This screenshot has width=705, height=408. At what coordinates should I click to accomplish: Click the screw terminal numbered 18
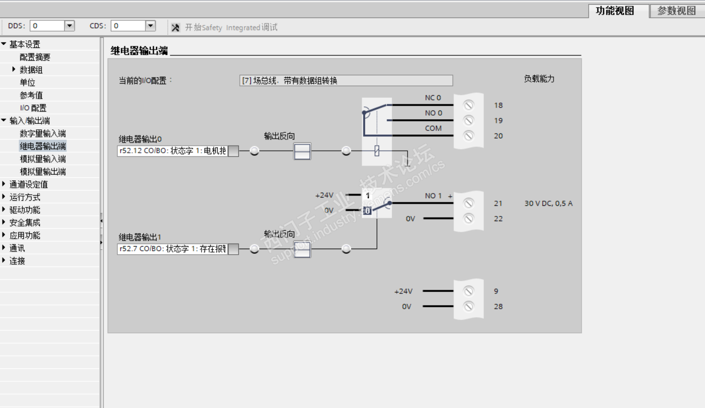(468, 105)
